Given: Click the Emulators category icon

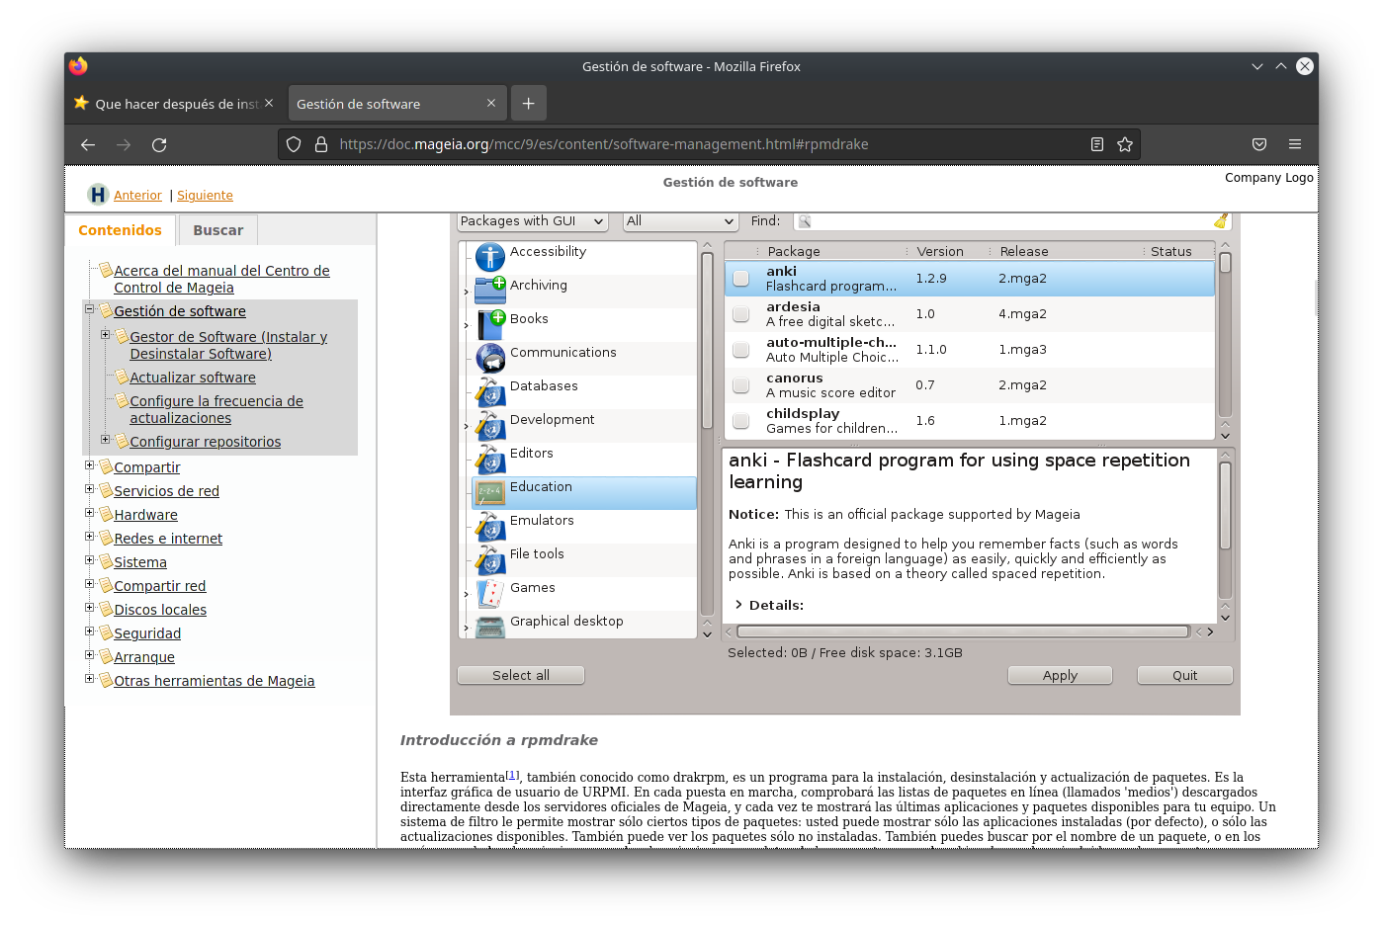Looking at the screenshot, I should coord(490,525).
